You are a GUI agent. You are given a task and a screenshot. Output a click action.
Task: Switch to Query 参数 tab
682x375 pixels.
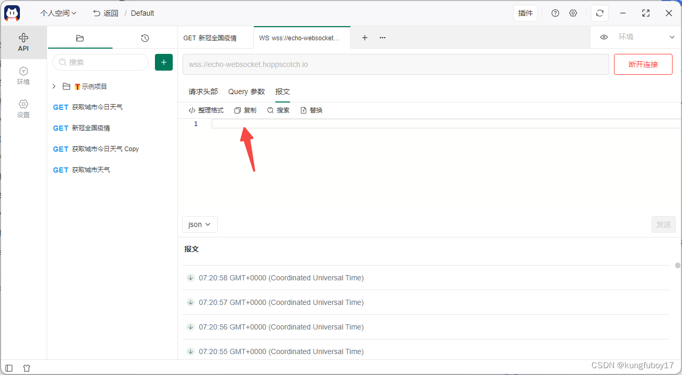pyautogui.click(x=247, y=92)
